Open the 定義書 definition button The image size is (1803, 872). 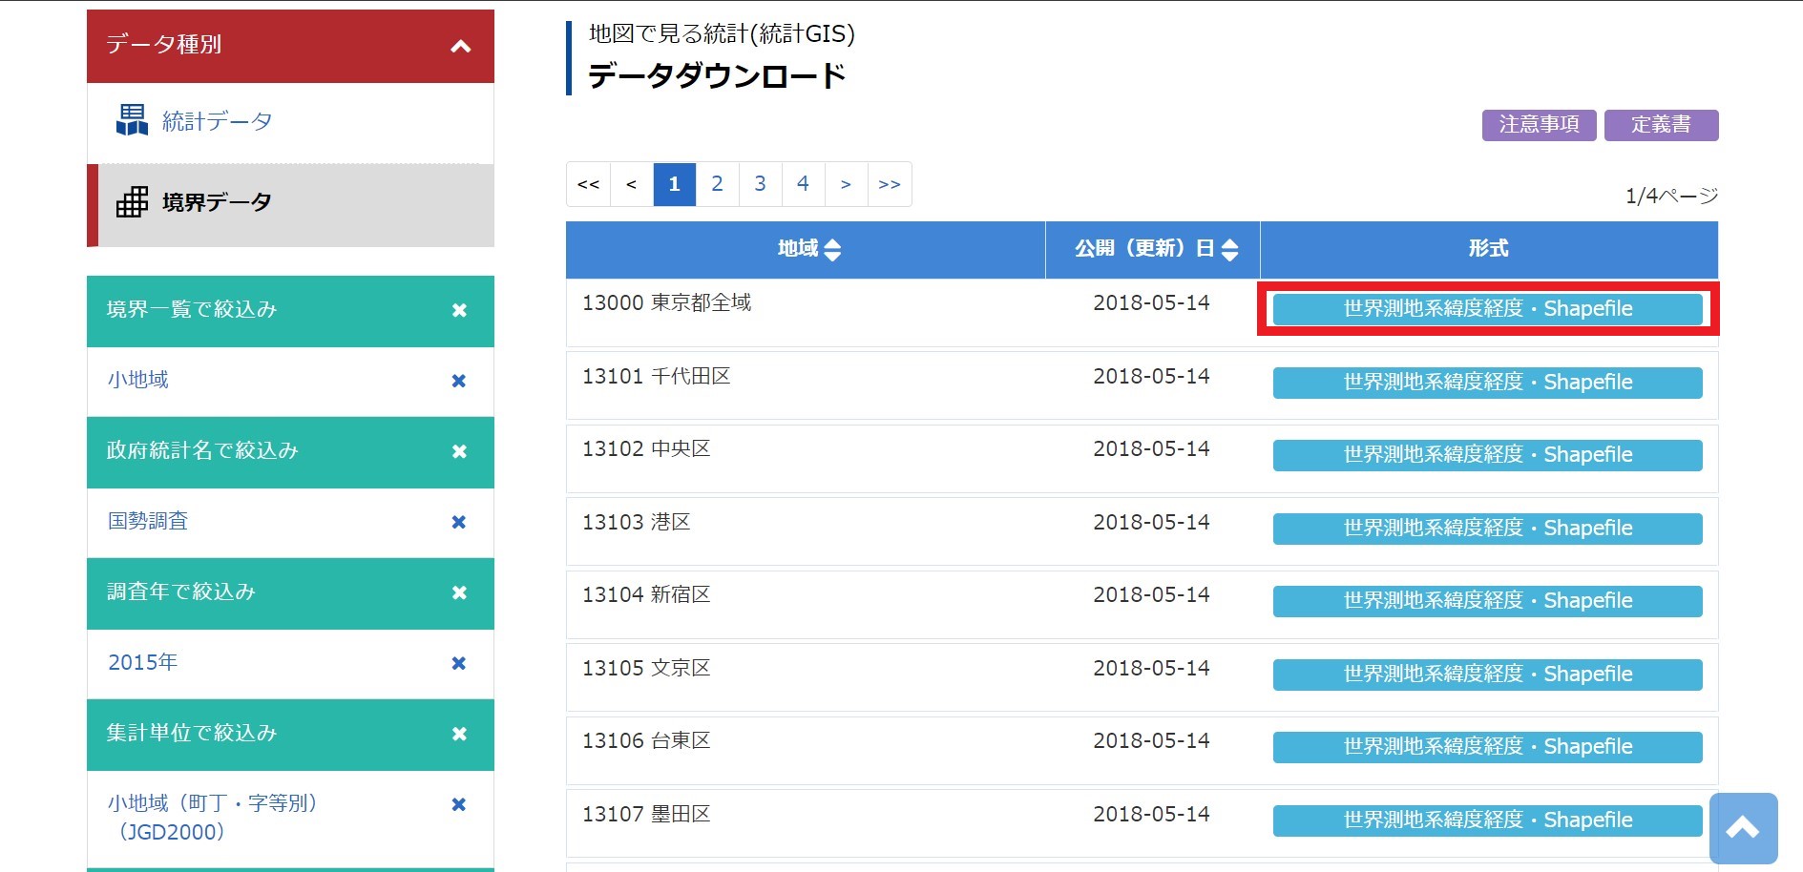1661,125
